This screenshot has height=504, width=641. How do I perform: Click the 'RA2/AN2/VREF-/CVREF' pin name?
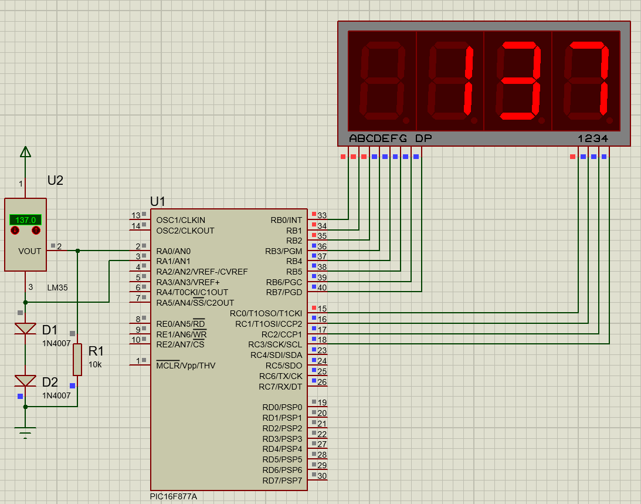coord(202,272)
